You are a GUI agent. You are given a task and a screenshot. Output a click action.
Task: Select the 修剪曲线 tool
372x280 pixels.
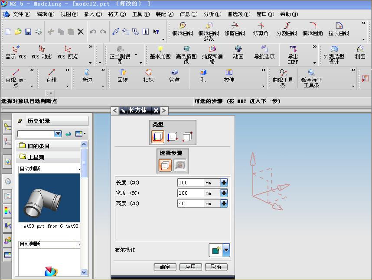235,29
